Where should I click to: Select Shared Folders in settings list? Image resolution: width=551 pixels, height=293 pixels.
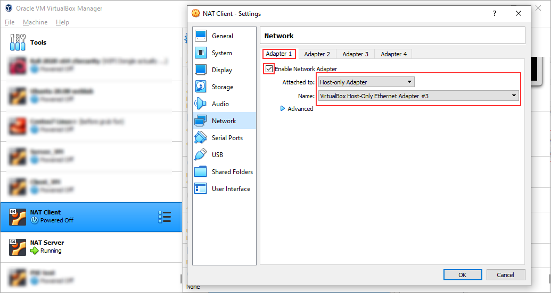pyautogui.click(x=232, y=172)
